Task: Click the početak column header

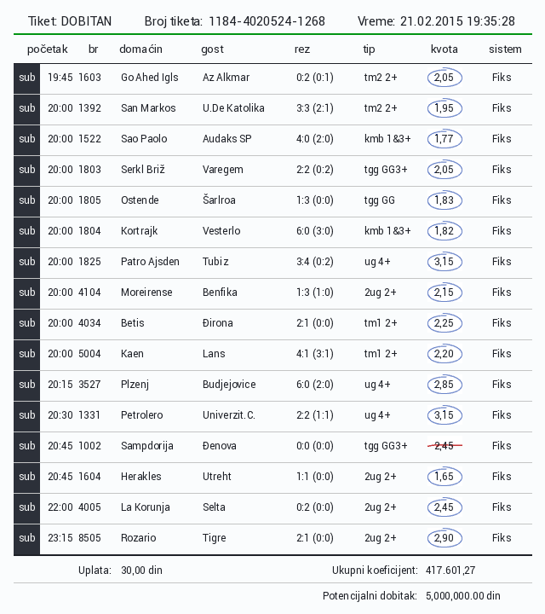Action: pyautogui.click(x=47, y=49)
